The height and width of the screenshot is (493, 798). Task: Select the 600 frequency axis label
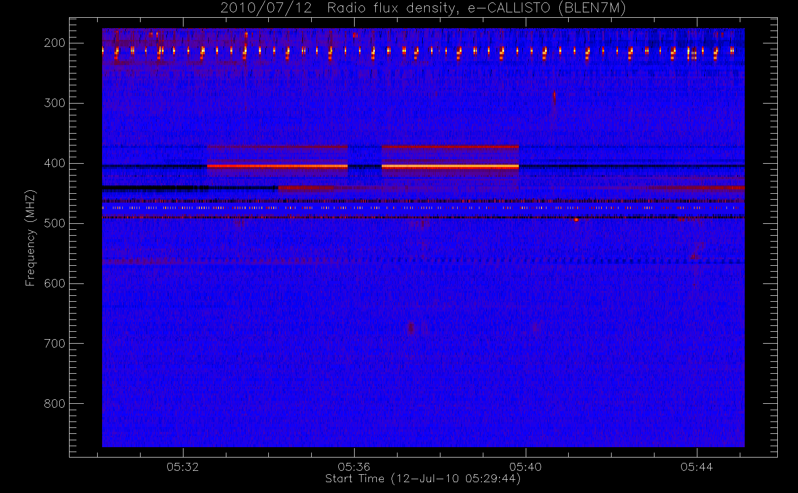point(54,283)
